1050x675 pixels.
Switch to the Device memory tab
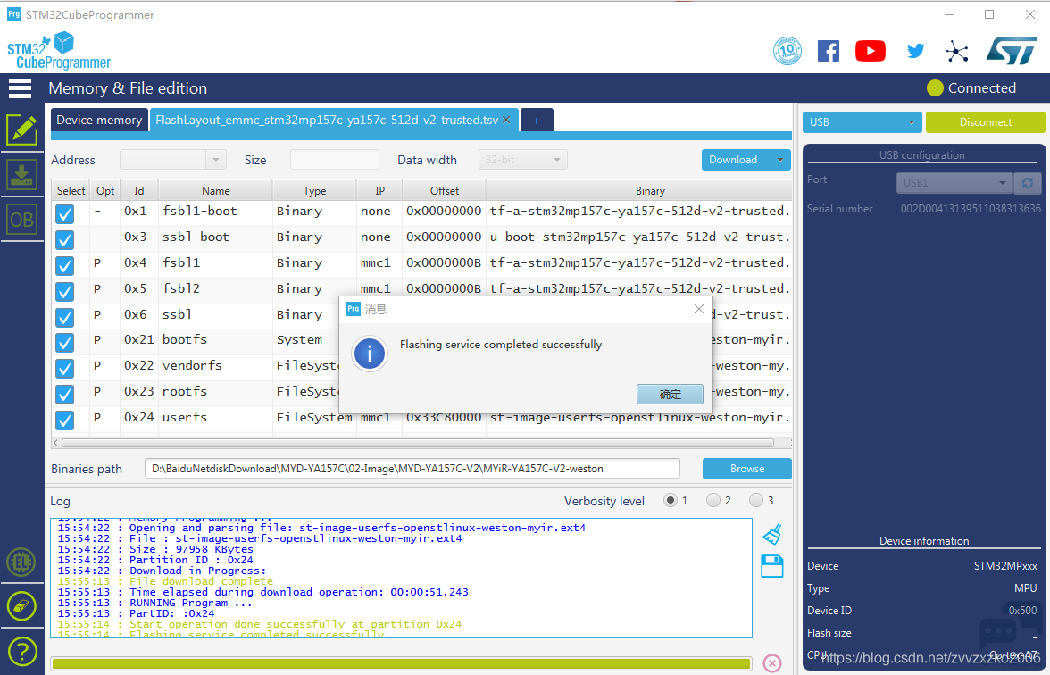(99, 120)
